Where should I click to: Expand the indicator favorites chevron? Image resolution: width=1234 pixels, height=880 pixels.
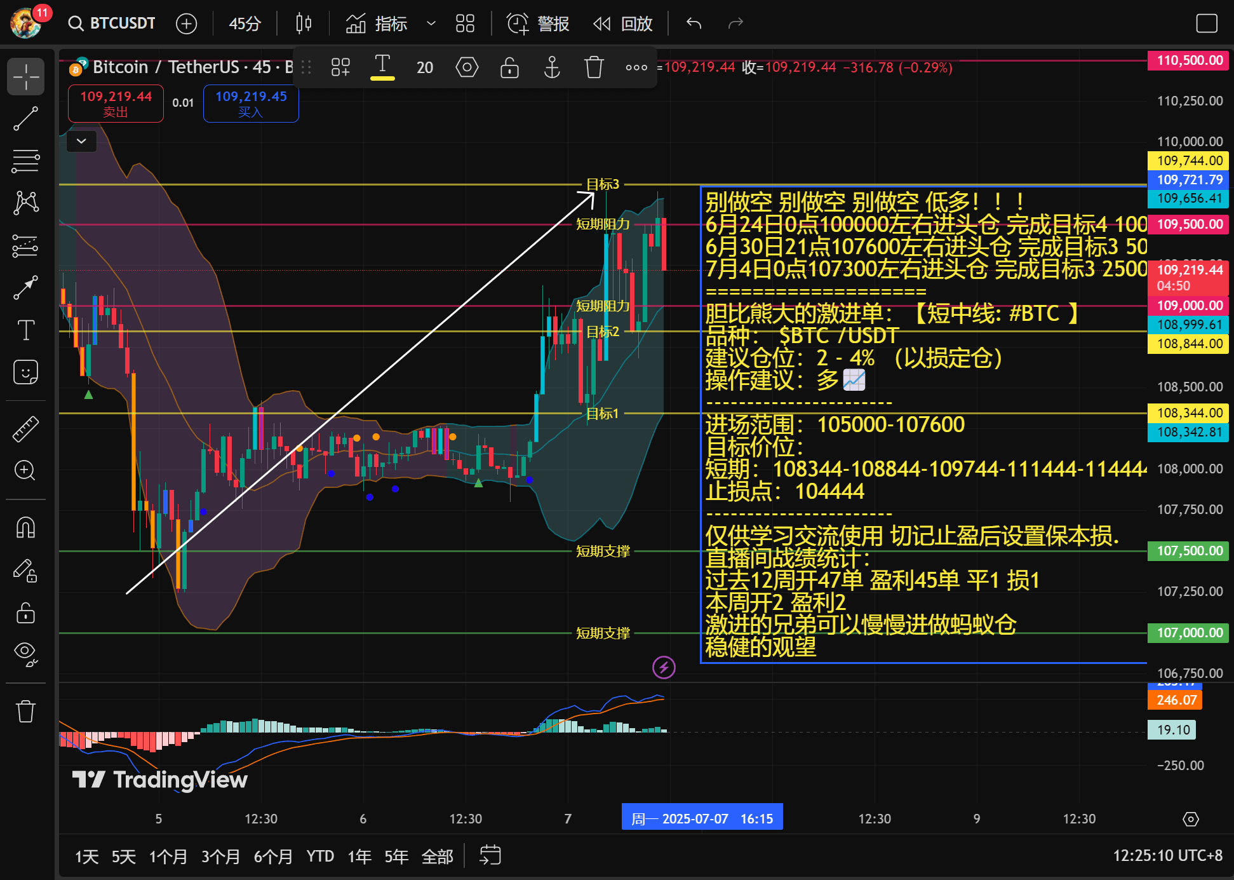(431, 24)
